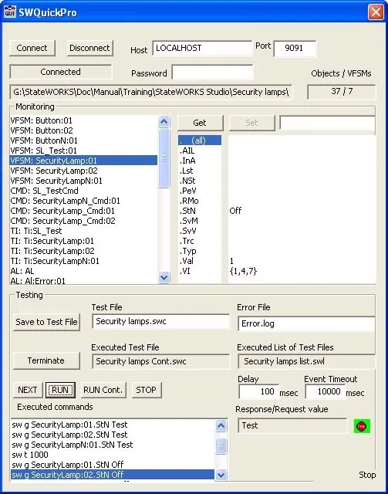
Task: Click the Password input field
Action: pyautogui.click(x=212, y=73)
